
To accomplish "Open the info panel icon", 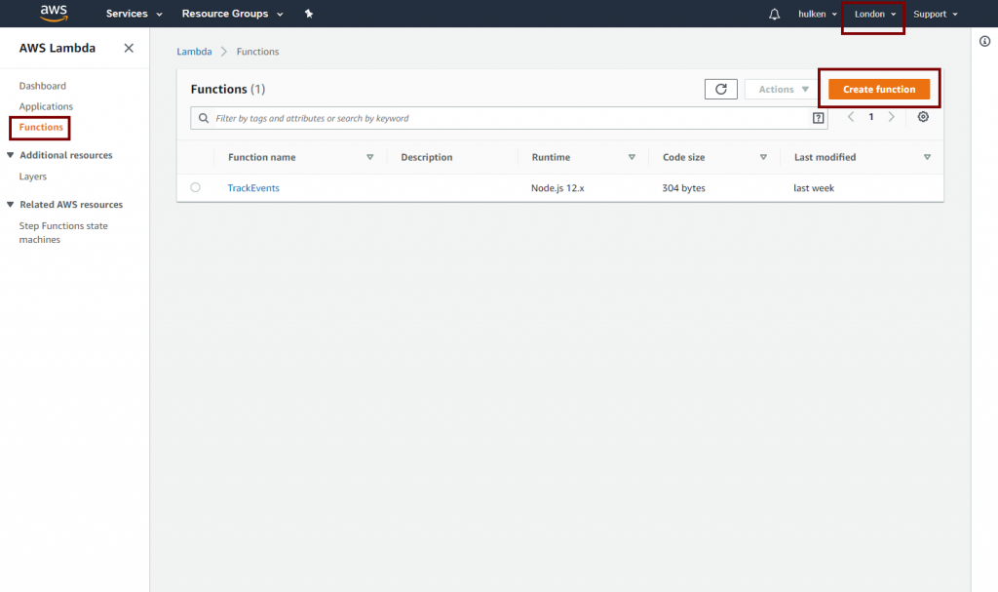I will [x=984, y=41].
